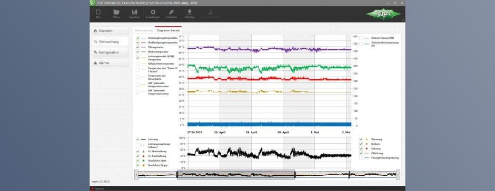Click the shaded selected range in the overview strip

pos(236,175)
